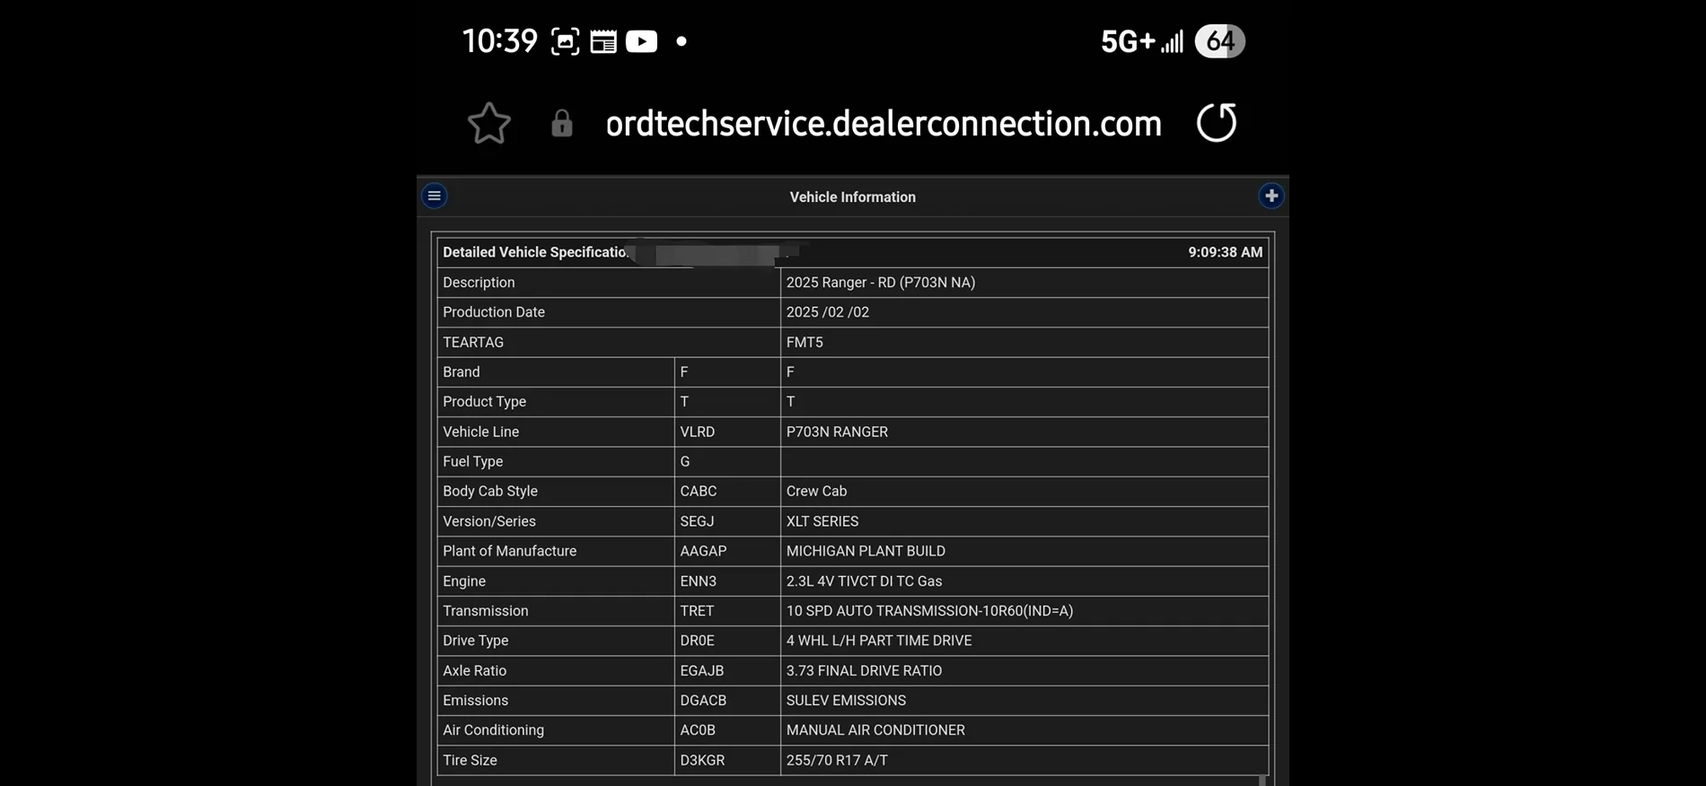
Task: Select the Fuel Type label
Action: (473, 461)
